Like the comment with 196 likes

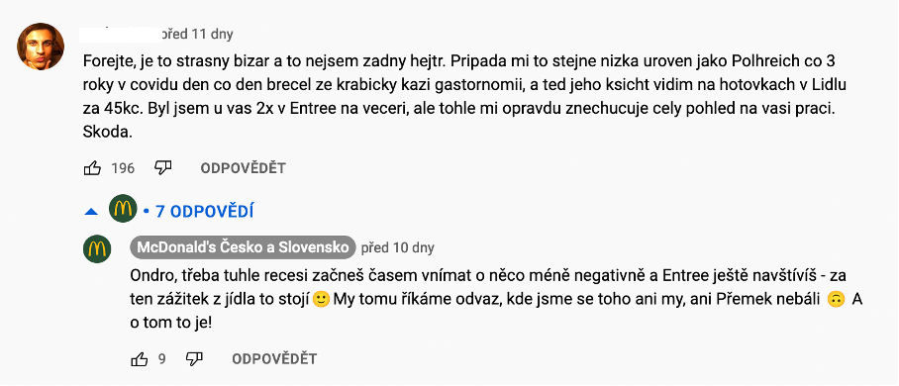[x=92, y=168]
